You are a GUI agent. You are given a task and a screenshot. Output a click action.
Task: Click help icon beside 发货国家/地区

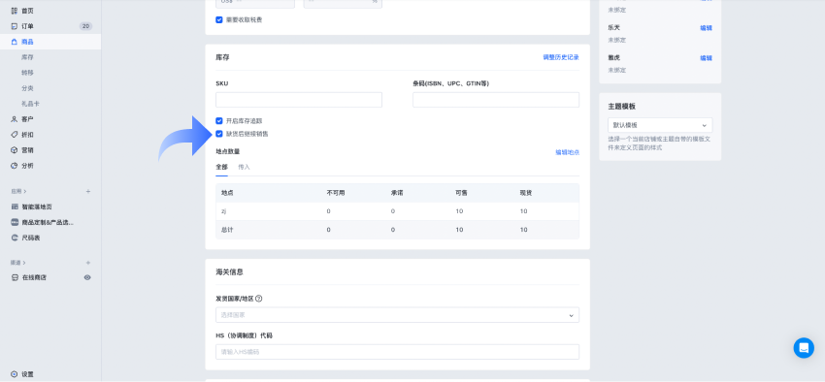[259, 299]
